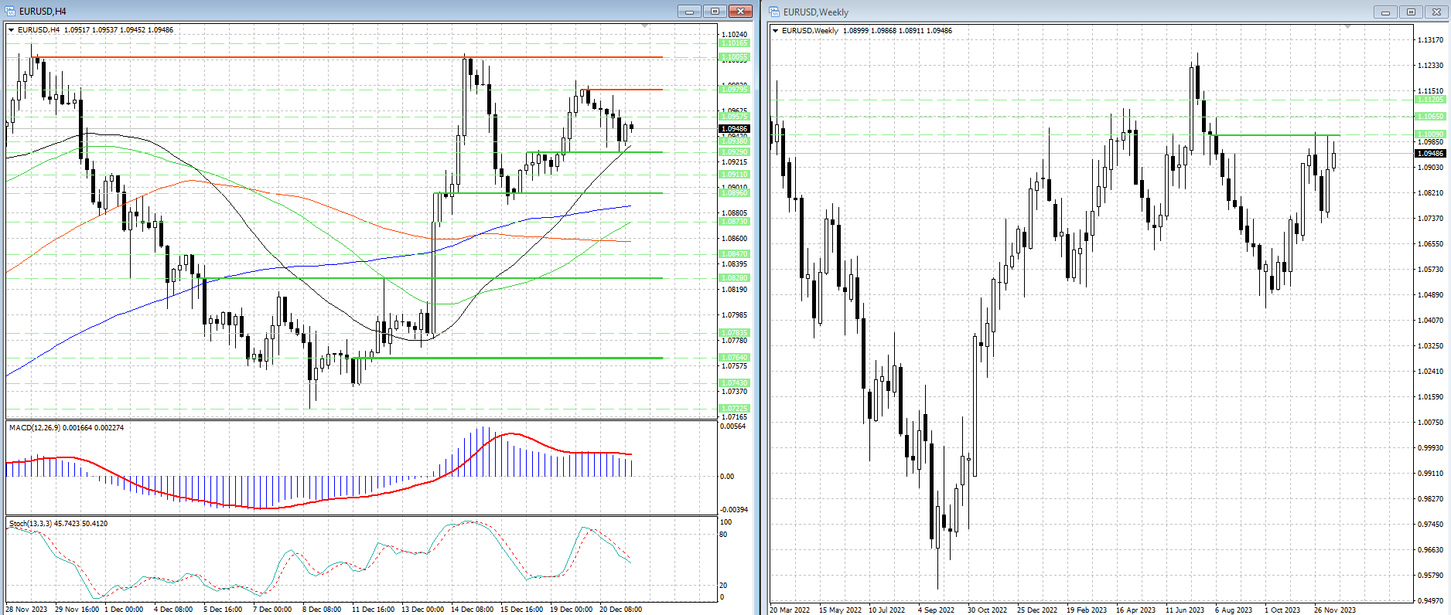The image size is (1451, 615).
Task: Open the triangle dropdown beside EURUSD,H4 label
Action: 12,30
